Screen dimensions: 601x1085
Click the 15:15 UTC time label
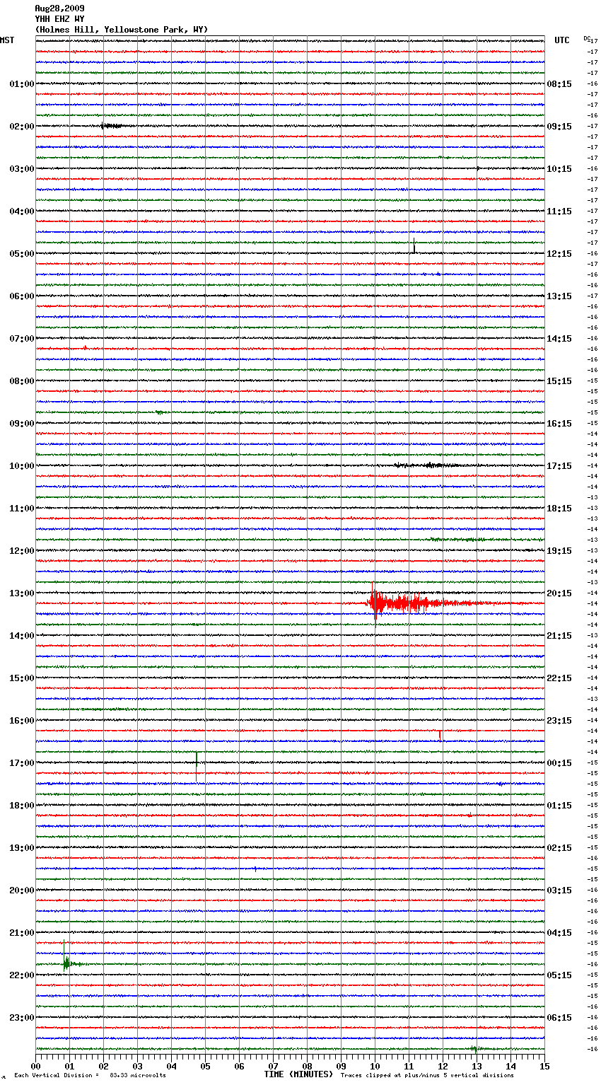tap(559, 381)
